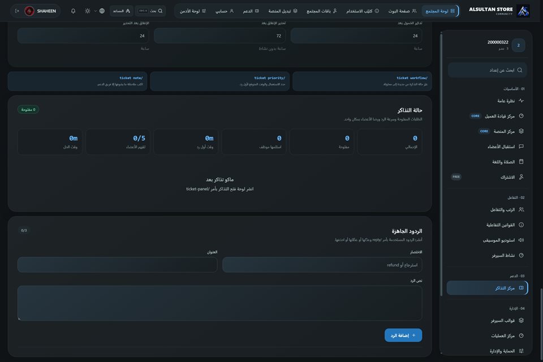Open مركز المنصة in sidebar
Image resolution: width=543 pixels, height=362 pixels.
point(486,131)
